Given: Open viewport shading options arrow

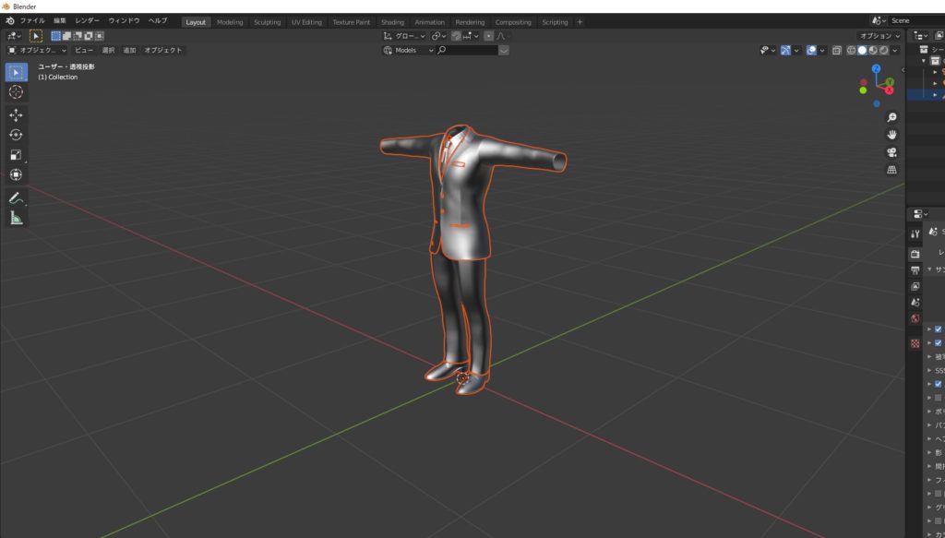Looking at the screenshot, I should pyautogui.click(x=895, y=51).
